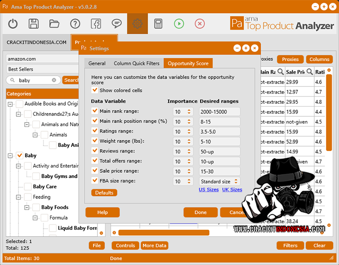This screenshot has height=265, width=339.
Task: Toggle the Show colored cells checkbox
Action: tap(95, 90)
